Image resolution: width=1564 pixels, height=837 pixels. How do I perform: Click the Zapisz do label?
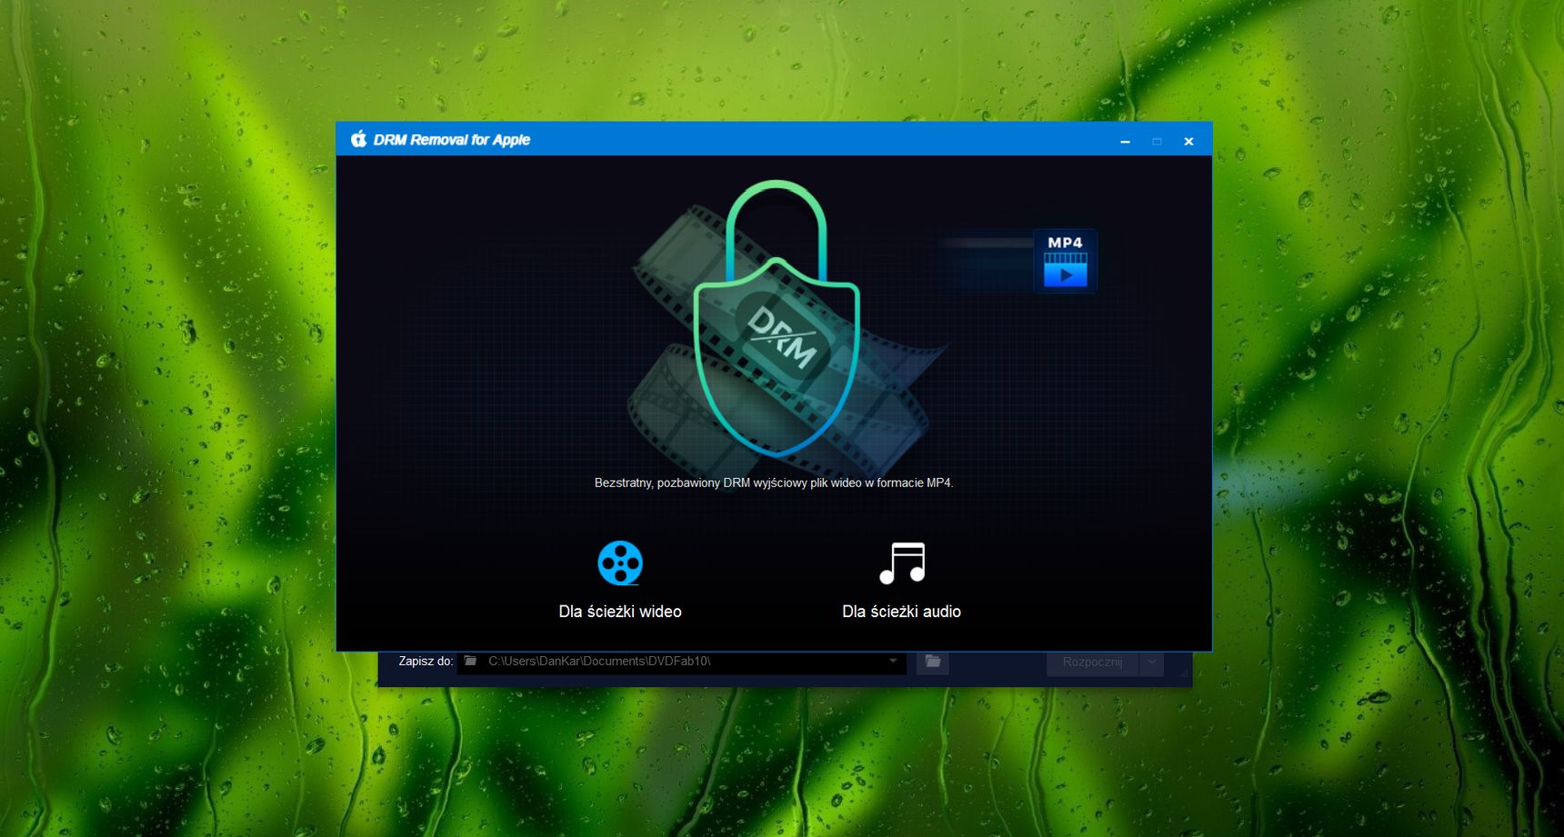pos(426,661)
